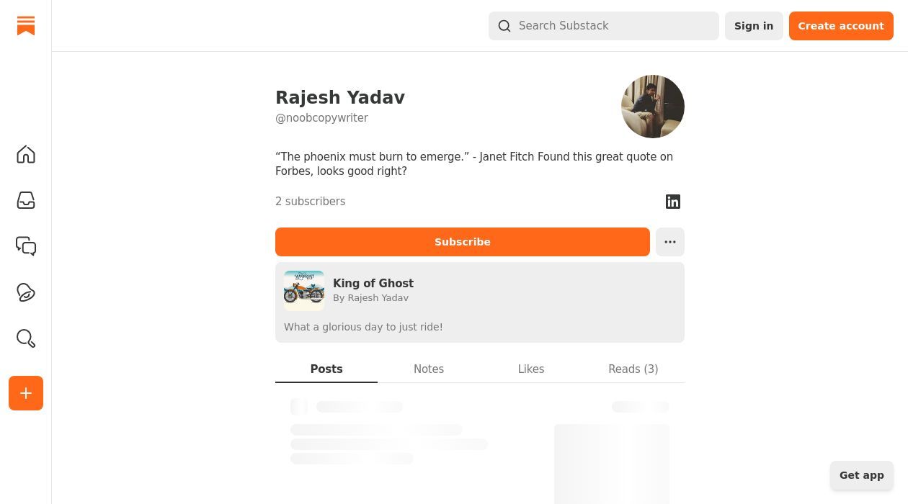Click the orange Subscribe button
The image size is (908, 504).
[463, 242]
